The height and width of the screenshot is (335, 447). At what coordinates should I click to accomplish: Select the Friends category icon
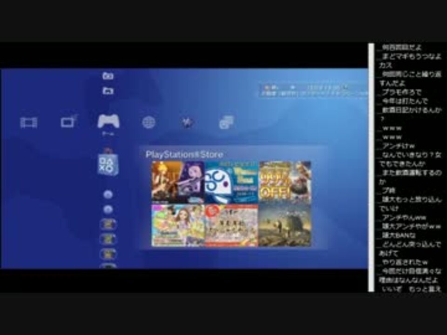(x=226, y=122)
